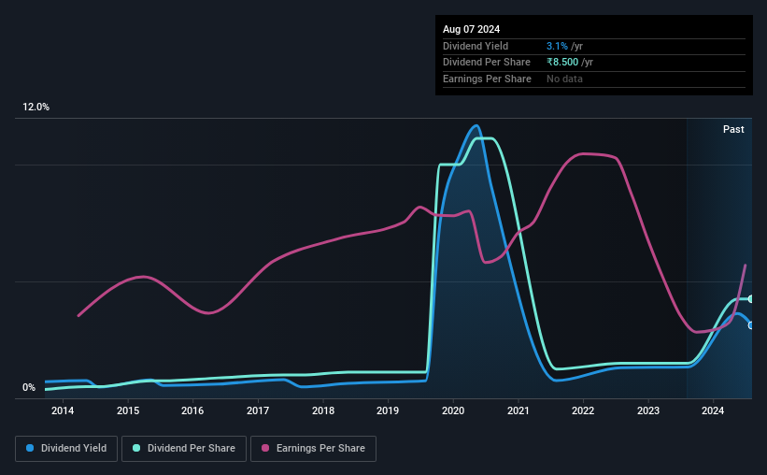This screenshot has width=767, height=475.
Task: Click the tooltip Dividend Per Share row label
Action: pyautogui.click(x=486, y=63)
